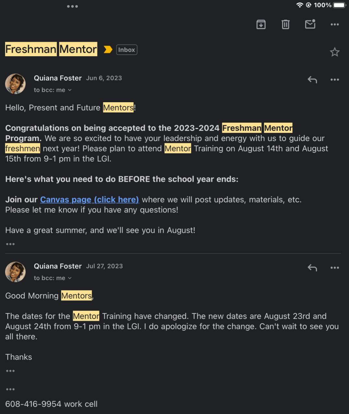Mark conversation as unread
This screenshot has width=349, height=414.
310,24
